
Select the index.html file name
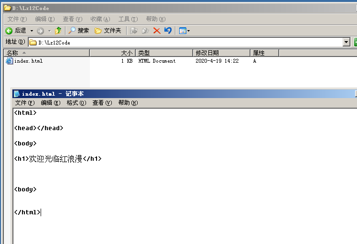pos(29,61)
